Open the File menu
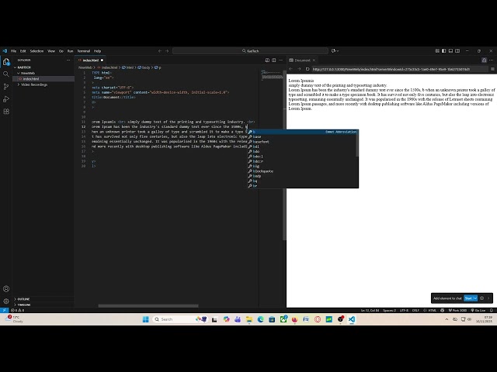 point(14,51)
